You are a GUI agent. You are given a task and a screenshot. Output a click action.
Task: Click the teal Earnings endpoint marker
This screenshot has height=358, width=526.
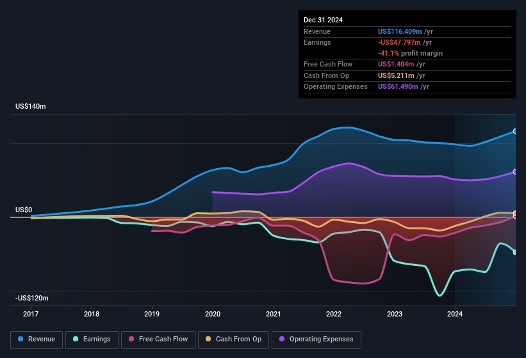[x=514, y=252]
